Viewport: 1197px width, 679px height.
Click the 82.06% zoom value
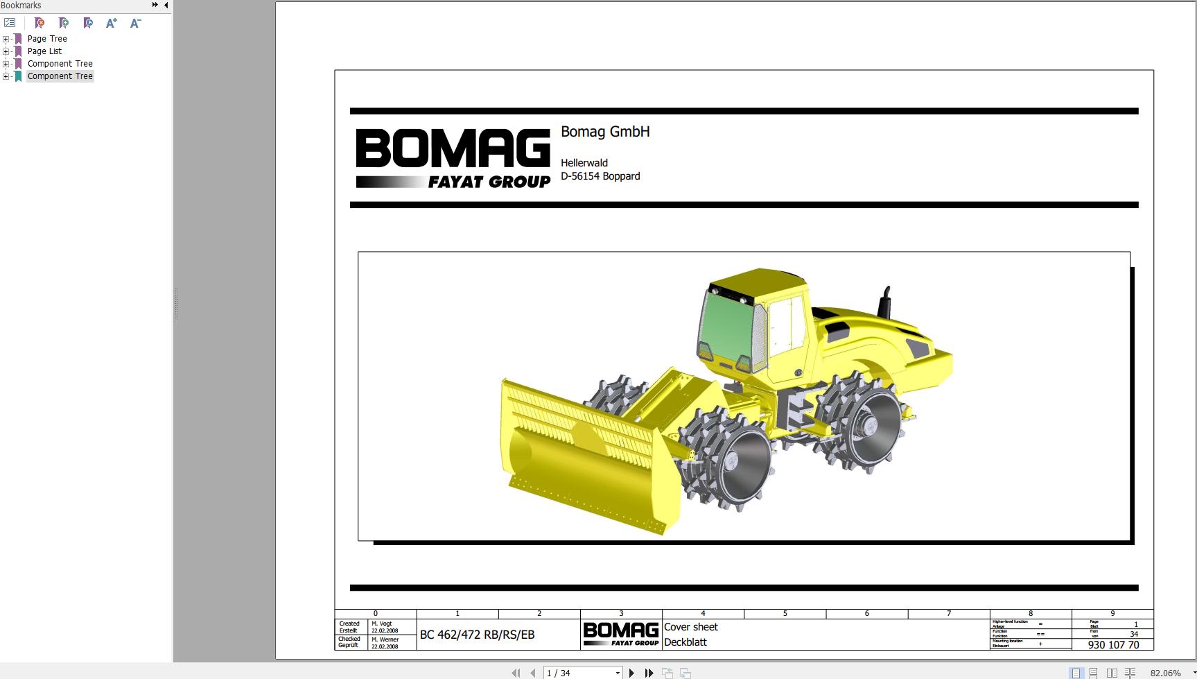1165,673
